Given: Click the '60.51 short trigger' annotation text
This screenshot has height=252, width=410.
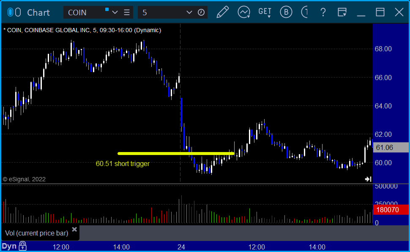Looking at the screenshot, I should click(123, 164).
